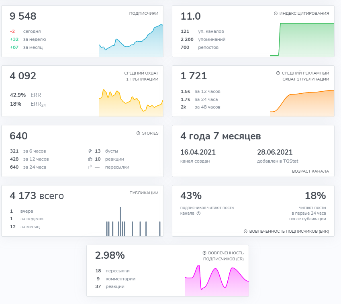Click the 9 548 subscribers count
The image size is (341, 304).
pyautogui.click(x=23, y=16)
